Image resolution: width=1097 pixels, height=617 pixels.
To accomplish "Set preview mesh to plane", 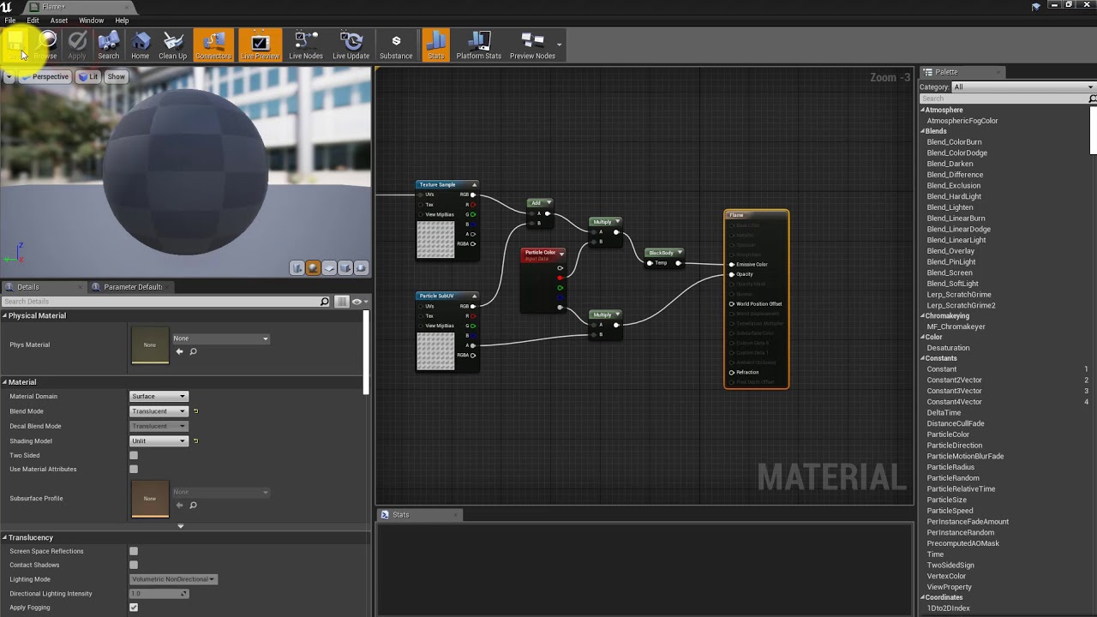I will [x=329, y=268].
